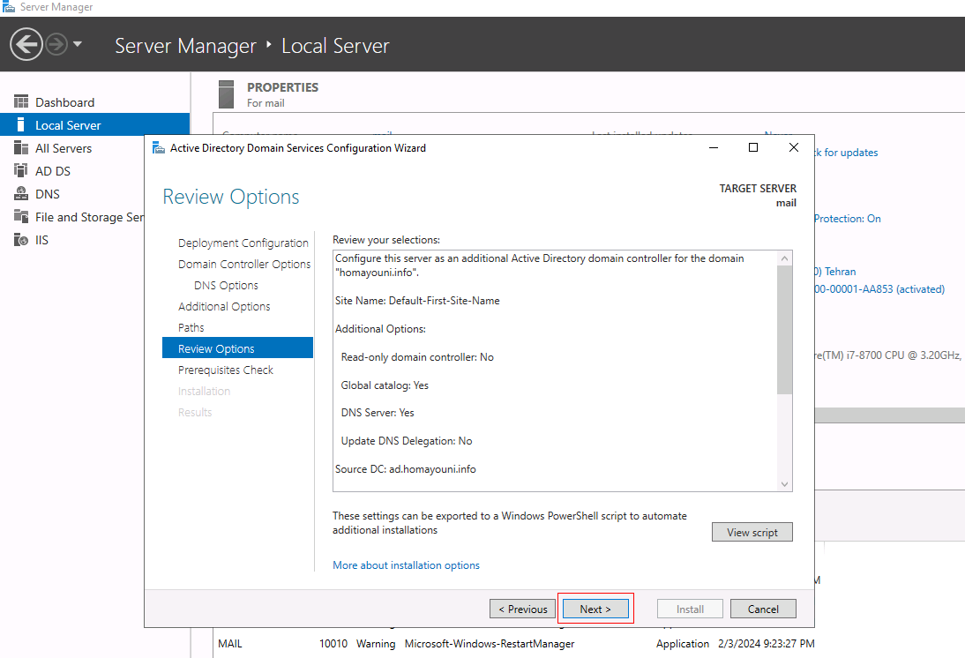Go to Deployment Configuration wizard step

coord(243,243)
